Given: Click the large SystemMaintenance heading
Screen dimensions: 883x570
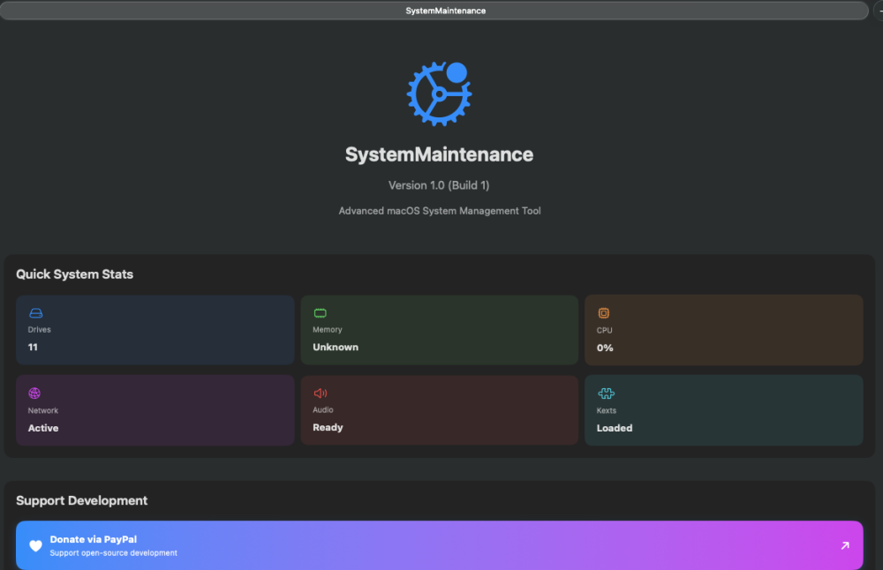Looking at the screenshot, I should (439, 154).
